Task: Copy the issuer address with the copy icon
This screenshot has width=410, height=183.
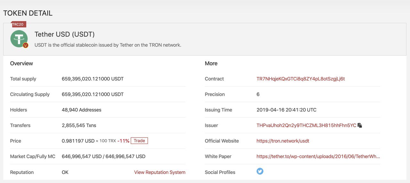Action: (360, 125)
